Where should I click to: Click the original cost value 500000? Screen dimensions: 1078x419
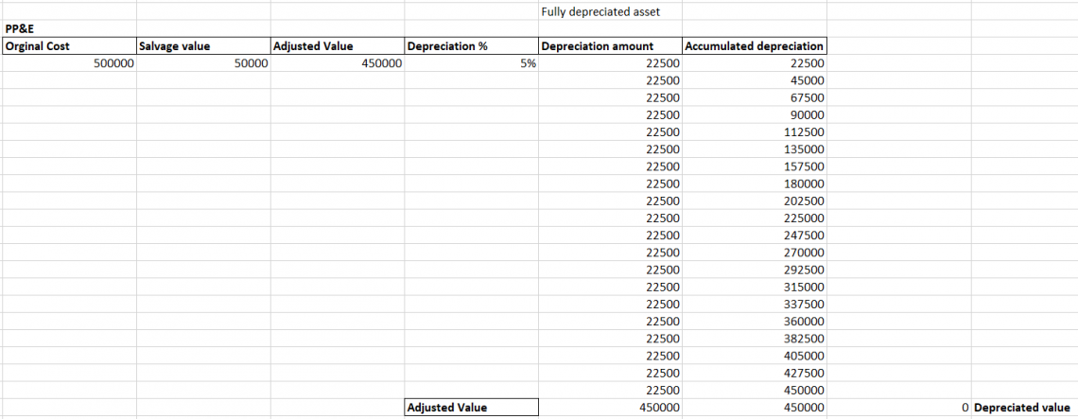[114, 63]
